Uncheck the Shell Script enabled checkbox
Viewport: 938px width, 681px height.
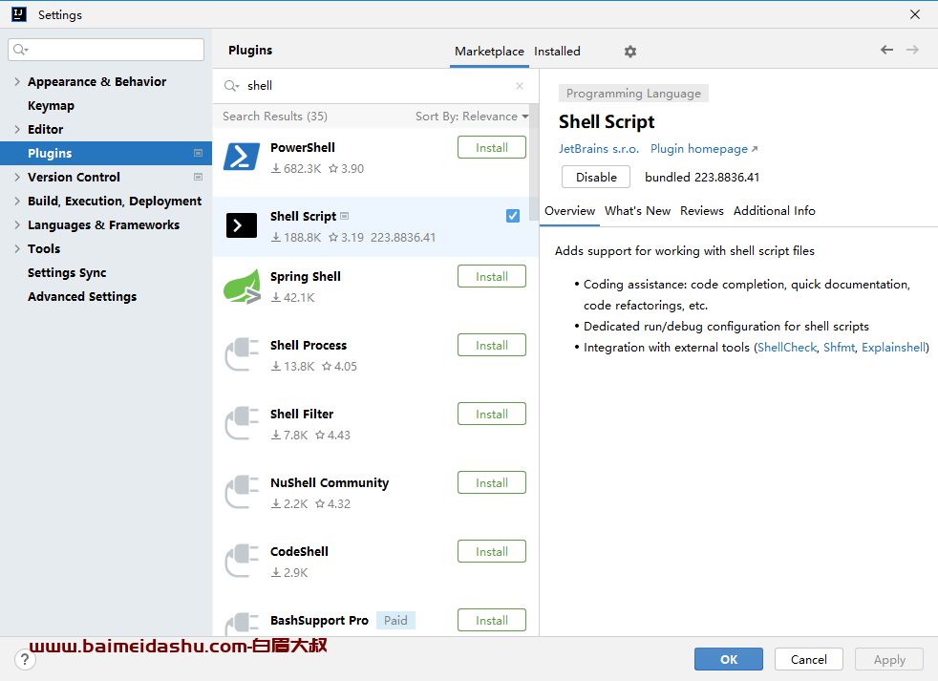point(513,216)
